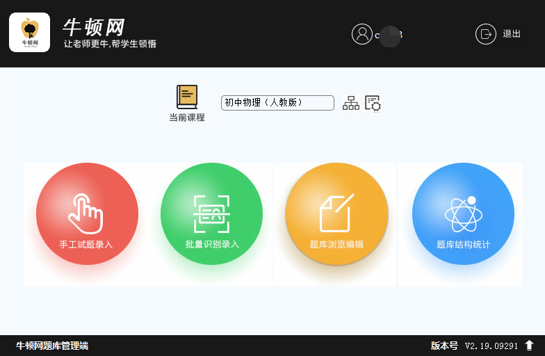545x356 pixels.
Task: Click the 当前课程 label
Action: pos(187,118)
